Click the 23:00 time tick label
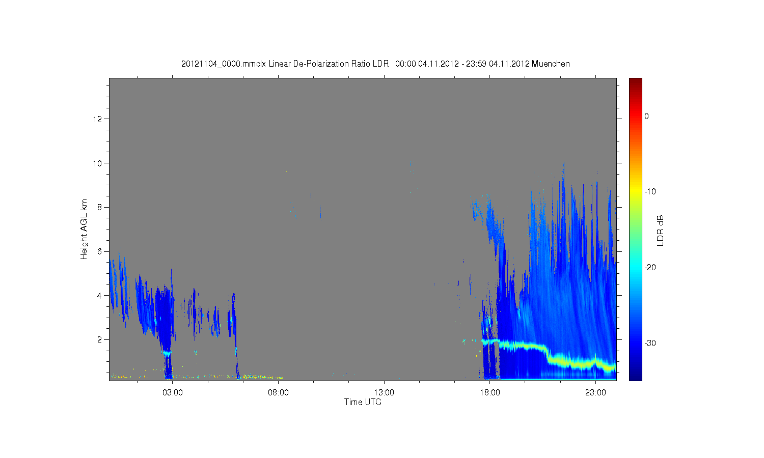The width and height of the screenshot is (764, 458). [x=595, y=393]
